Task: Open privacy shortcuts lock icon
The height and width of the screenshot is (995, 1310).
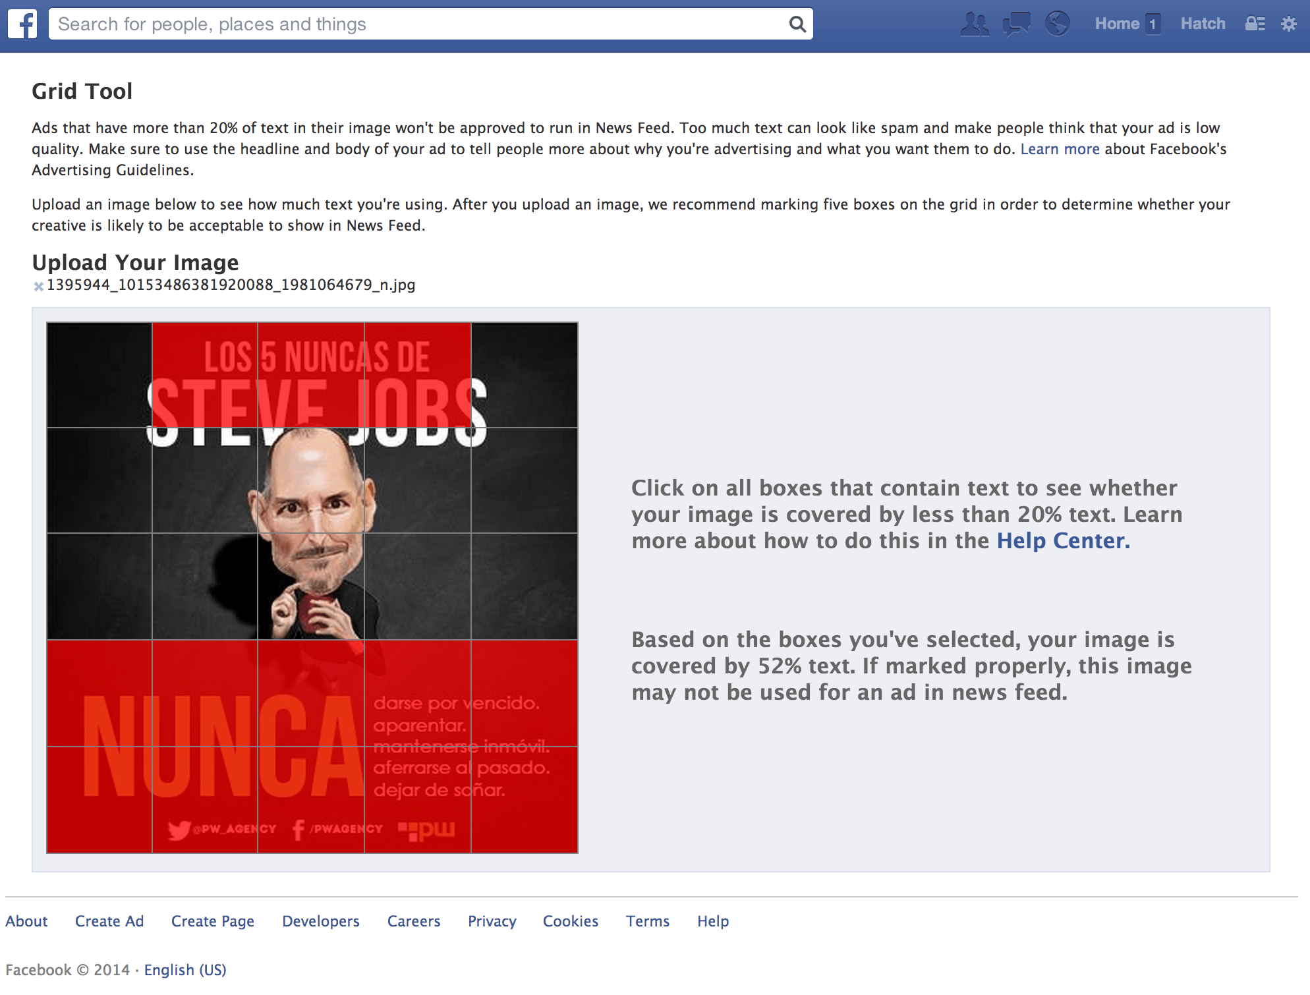Action: point(1255,24)
